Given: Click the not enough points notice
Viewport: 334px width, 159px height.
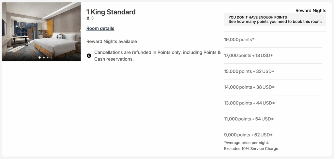Looking at the screenshot, I should click(275, 19).
